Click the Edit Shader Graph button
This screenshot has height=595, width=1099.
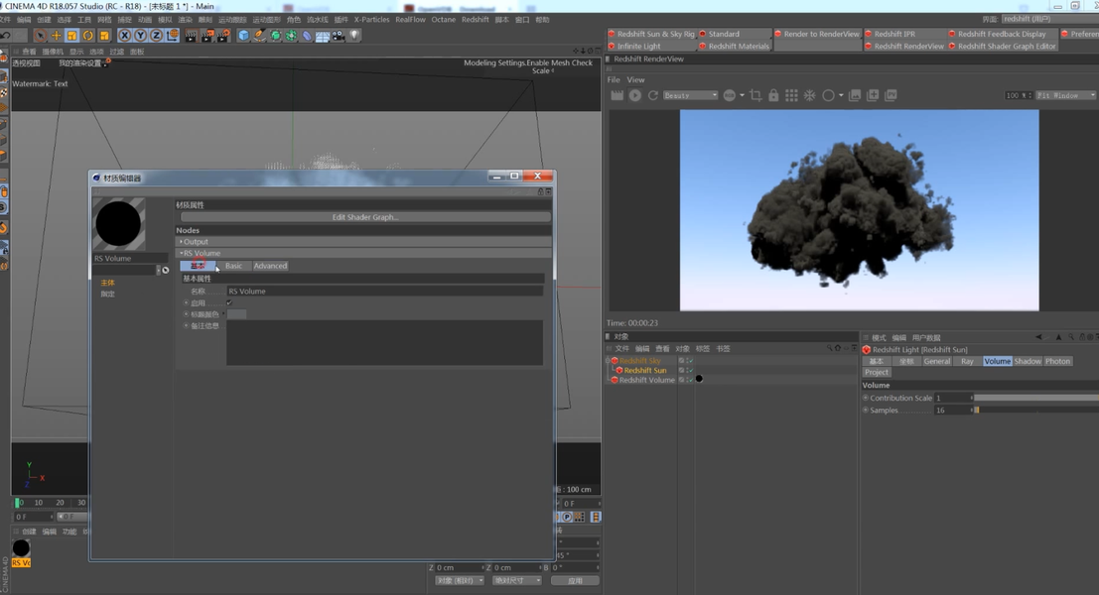(x=365, y=217)
